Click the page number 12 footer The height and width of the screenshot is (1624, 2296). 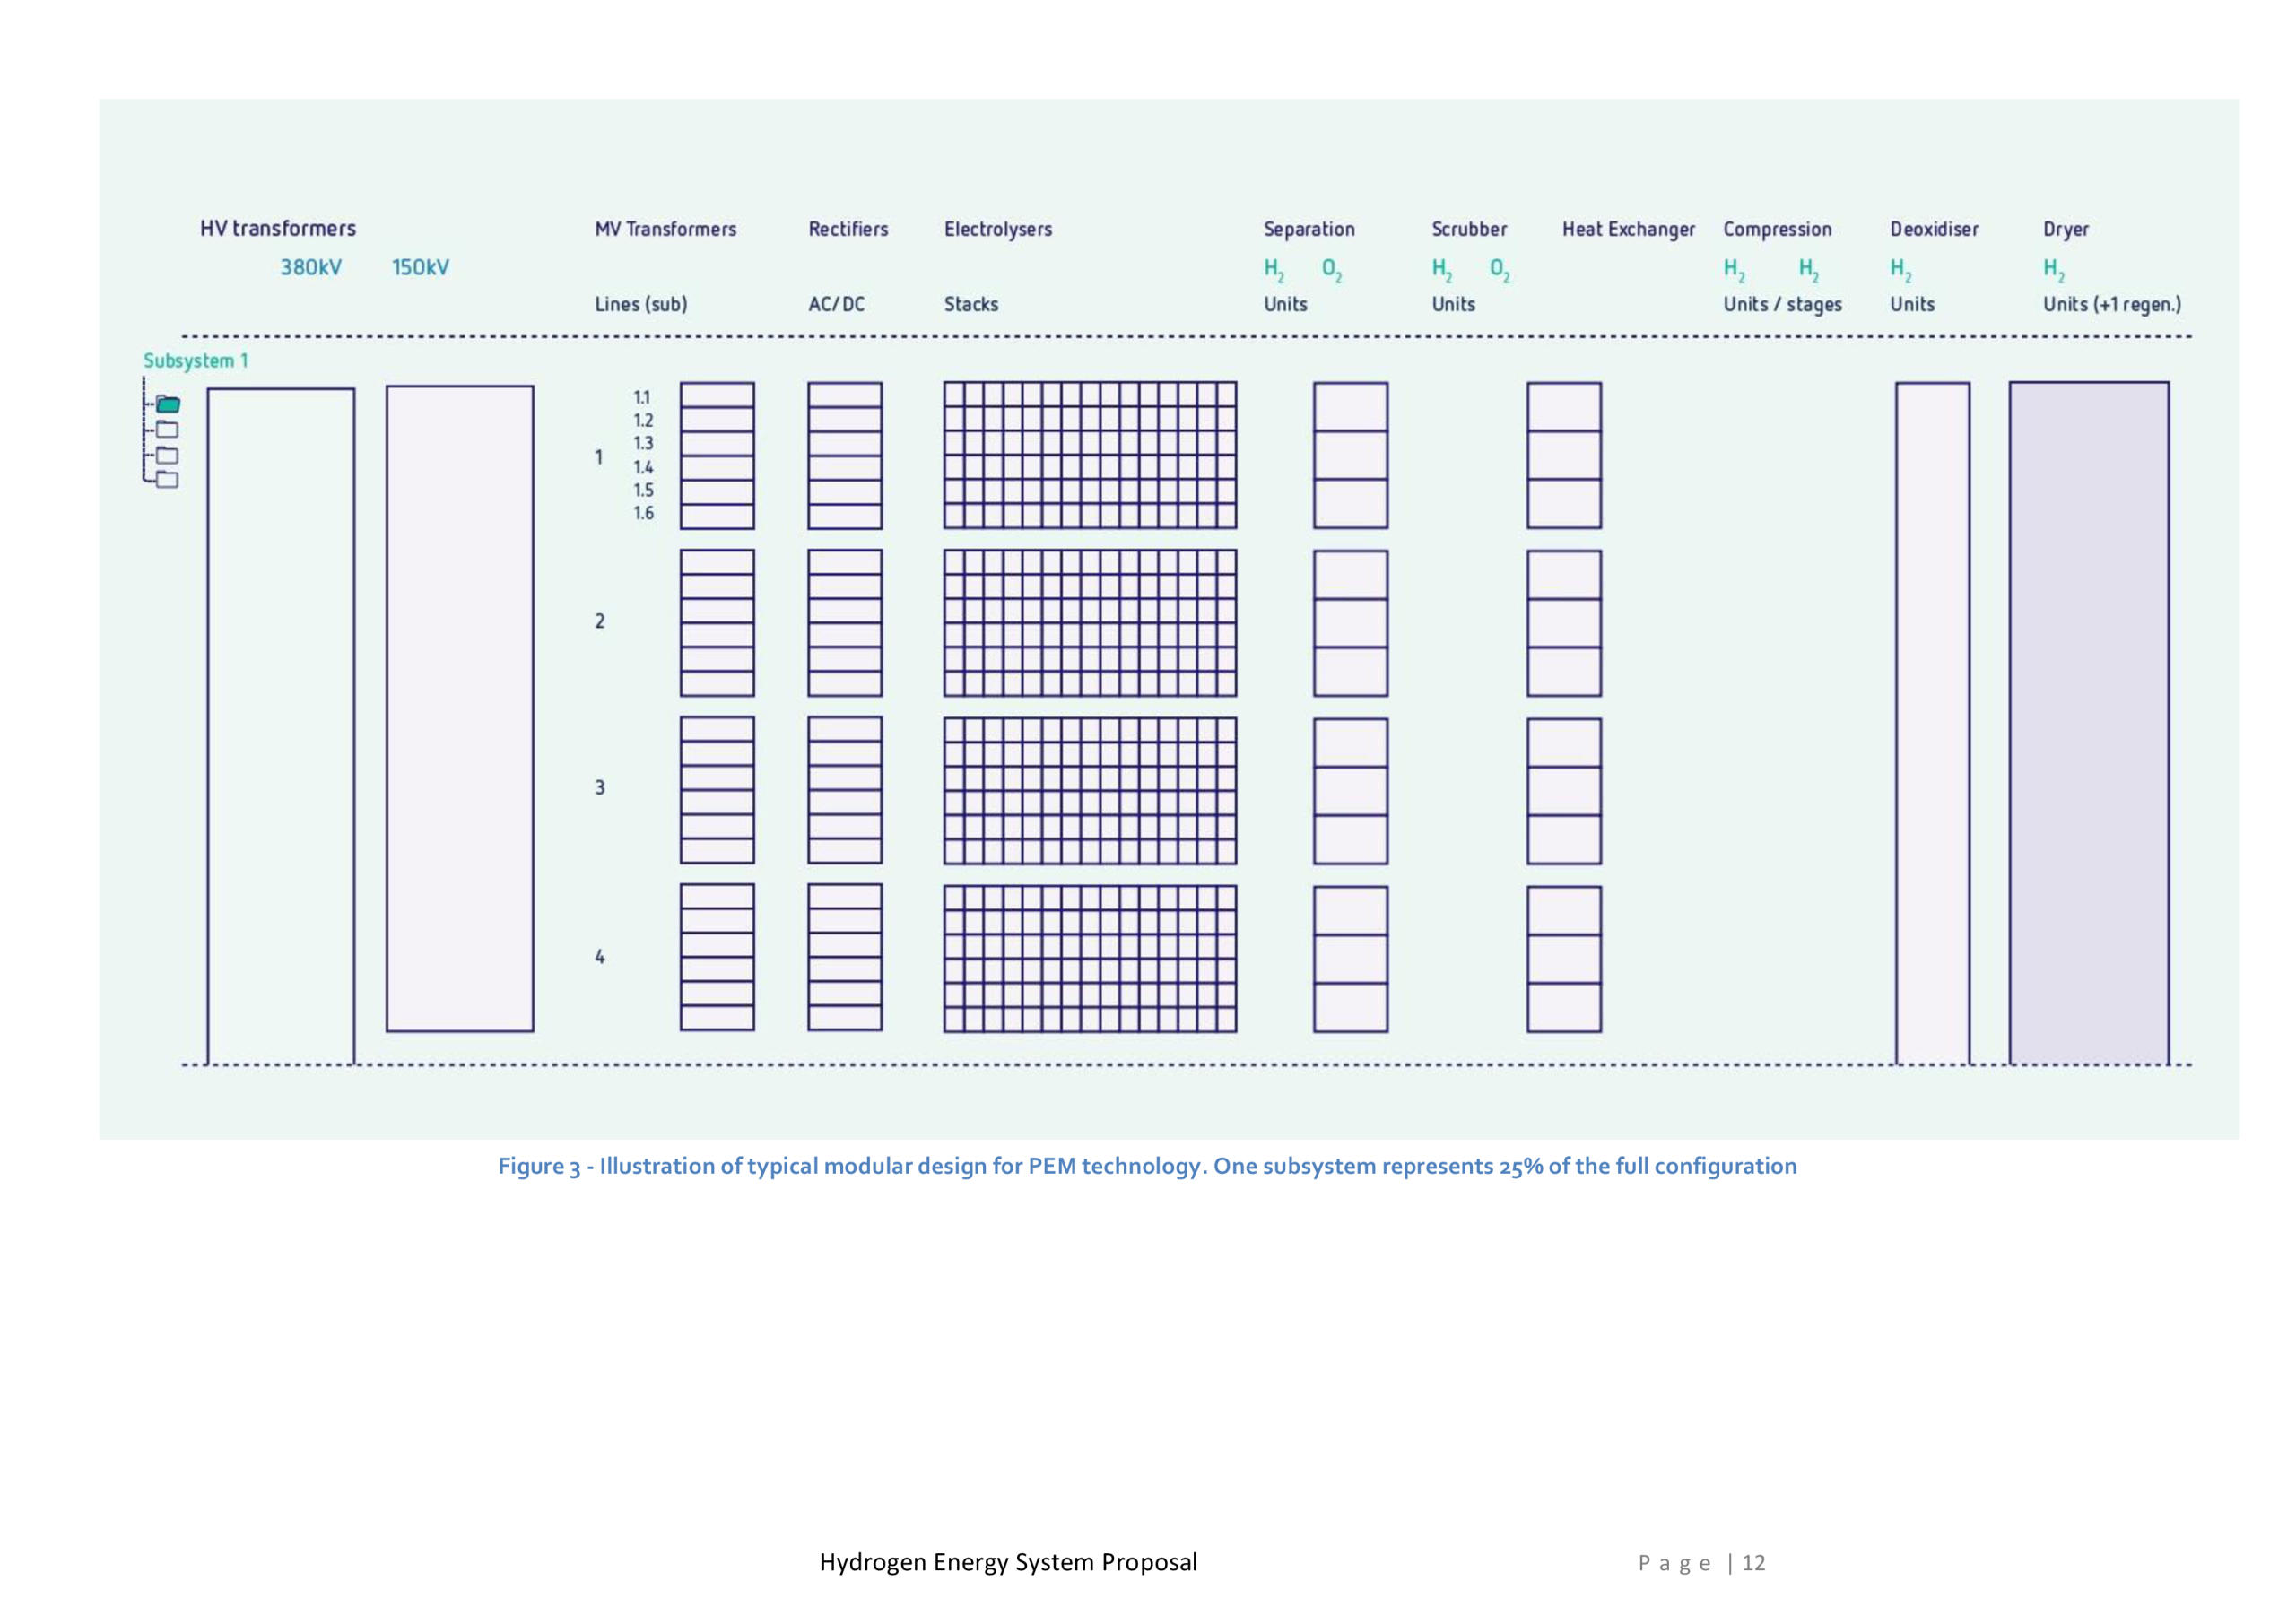[1753, 1563]
